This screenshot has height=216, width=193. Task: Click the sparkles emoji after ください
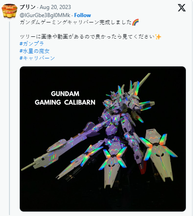point(158,37)
